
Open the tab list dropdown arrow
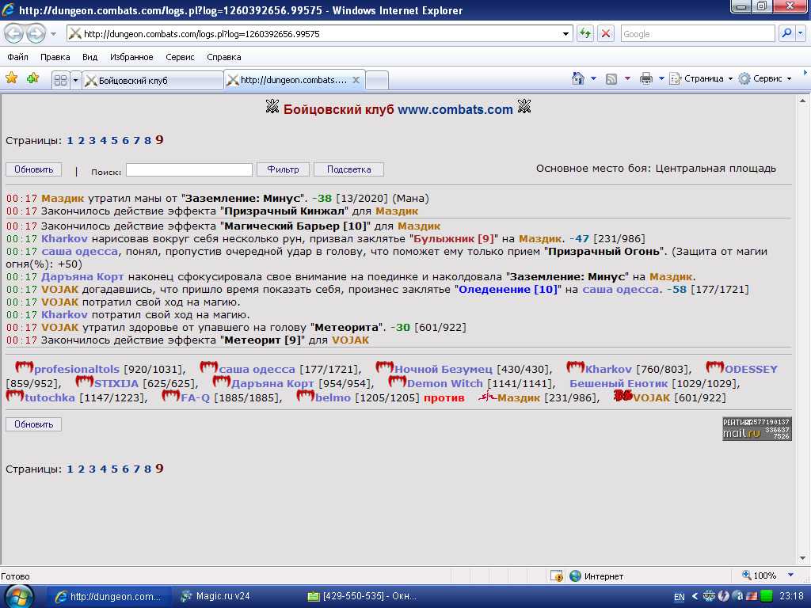(x=75, y=80)
